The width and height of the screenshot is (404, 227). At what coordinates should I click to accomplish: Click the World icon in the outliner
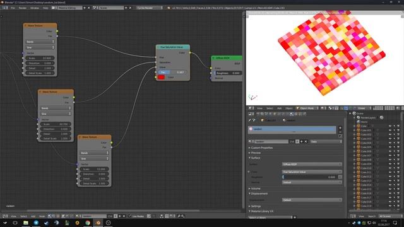pos(359,122)
